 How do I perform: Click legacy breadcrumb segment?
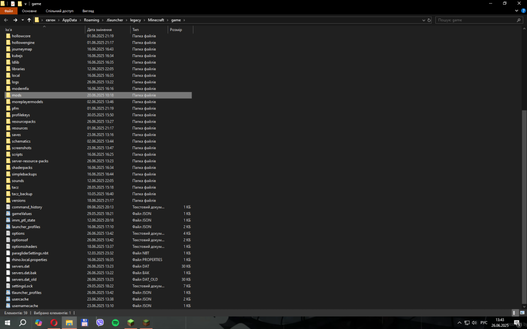point(135,20)
